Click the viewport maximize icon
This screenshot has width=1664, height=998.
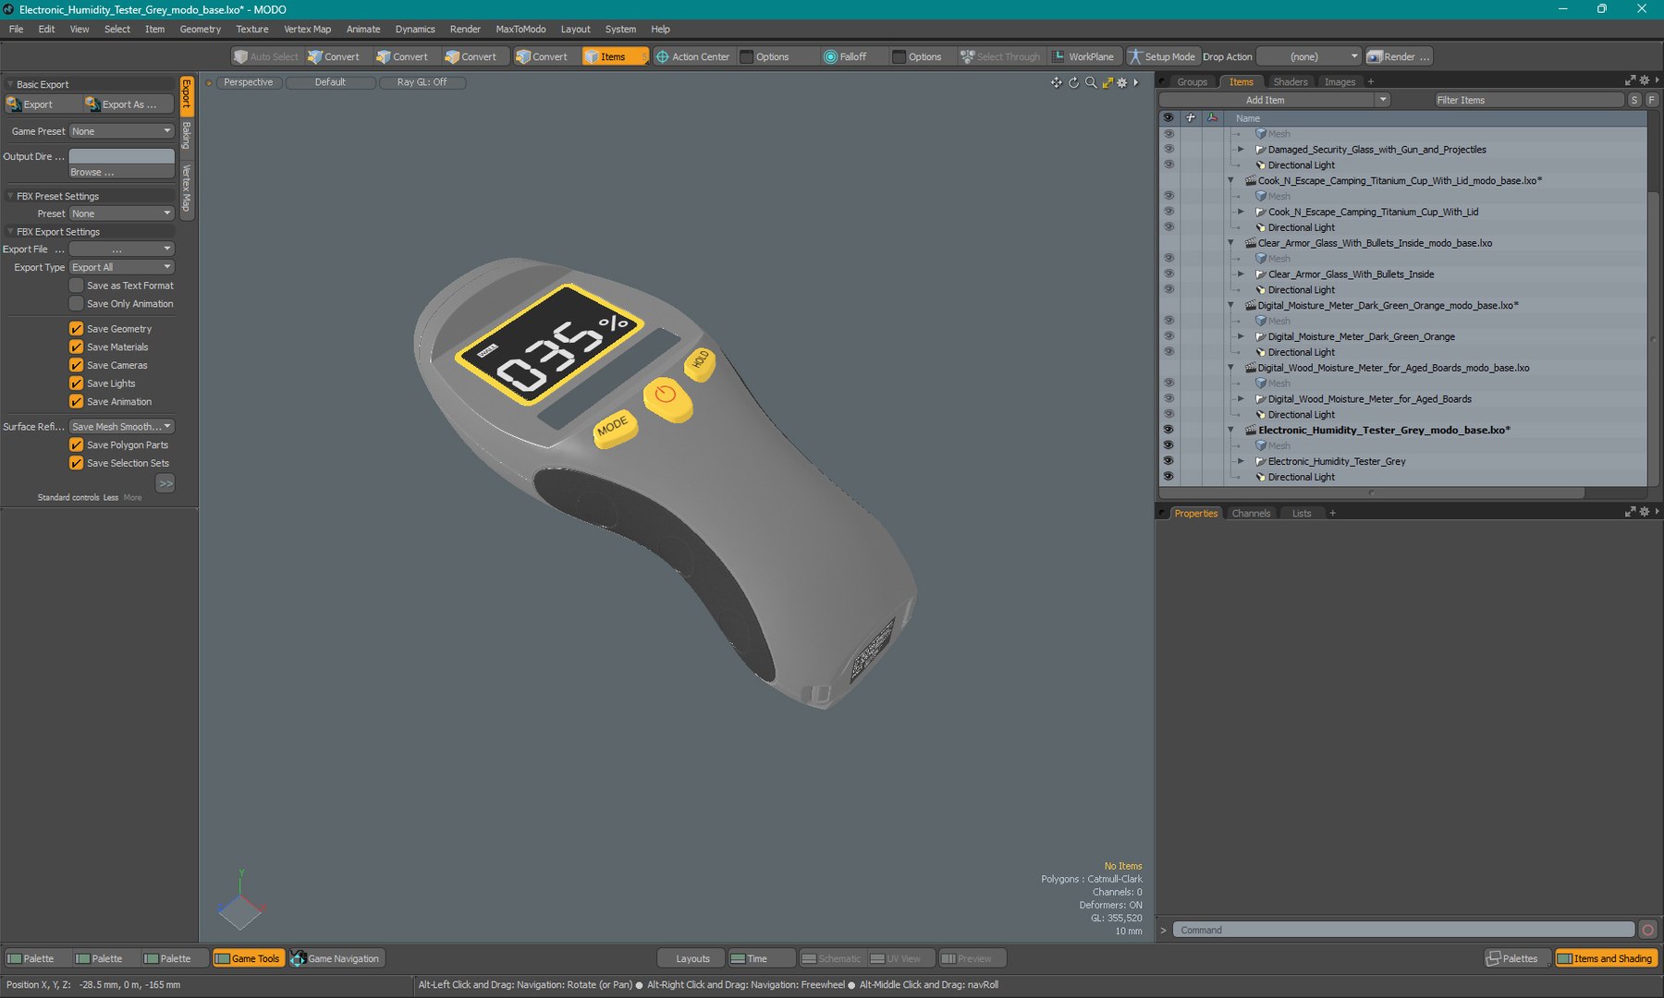point(1107,82)
